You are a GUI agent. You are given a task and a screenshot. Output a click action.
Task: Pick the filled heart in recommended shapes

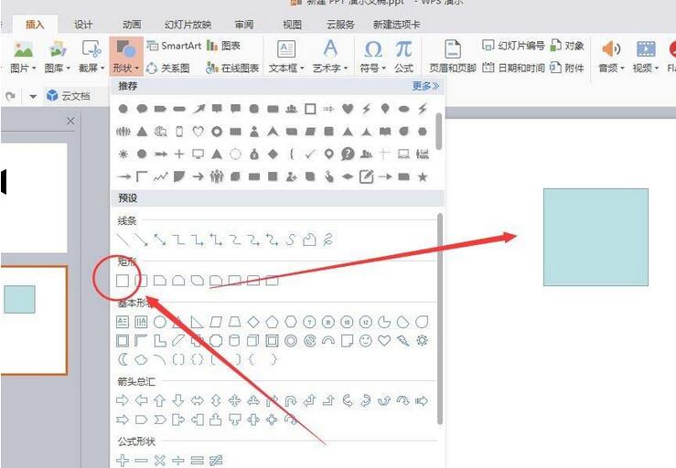[x=348, y=109]
